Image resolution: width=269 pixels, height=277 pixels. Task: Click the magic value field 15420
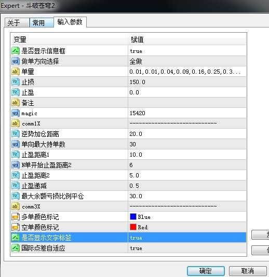point(187,113)
